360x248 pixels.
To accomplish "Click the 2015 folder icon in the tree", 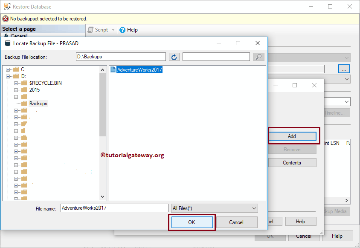I will (x=23, y=90).
